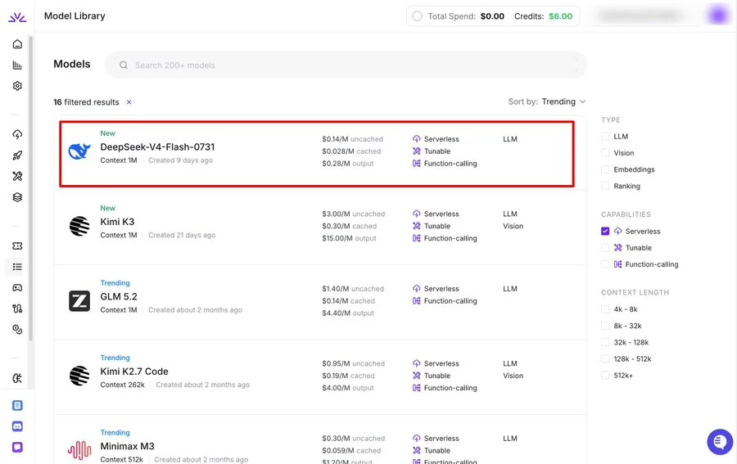
Task: Open the Kimi K2.7 Code model
Action: (134, 372)
